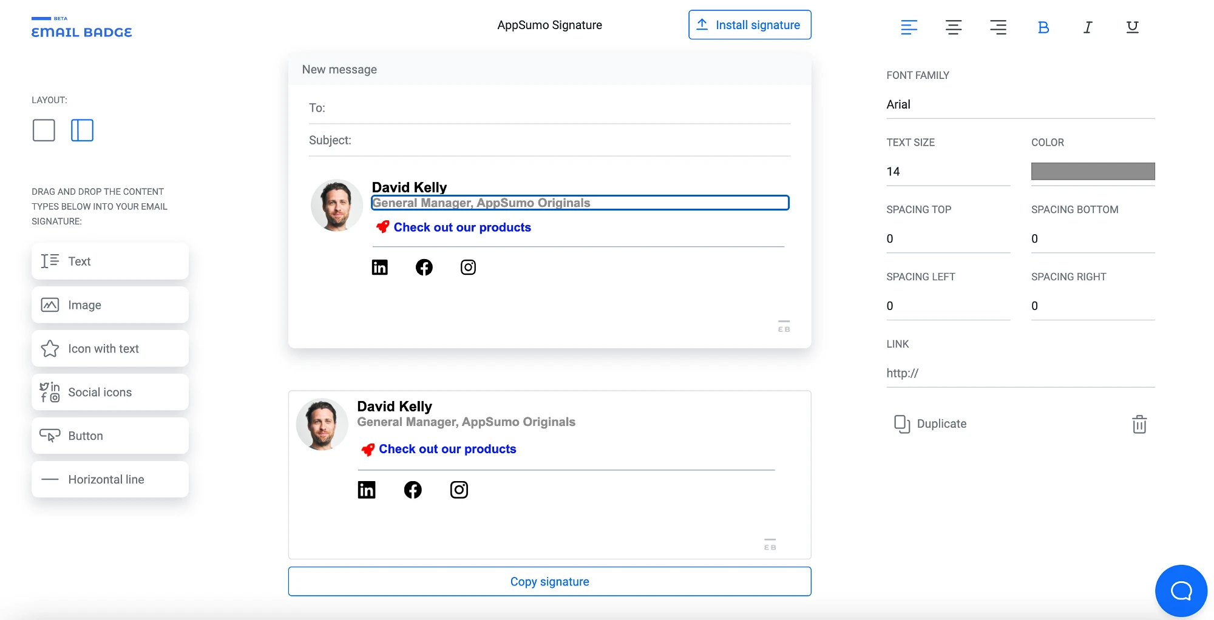Click the Spacing Right field
This screenshot has height=620, width=1214.
click(x=1093, y=306)
